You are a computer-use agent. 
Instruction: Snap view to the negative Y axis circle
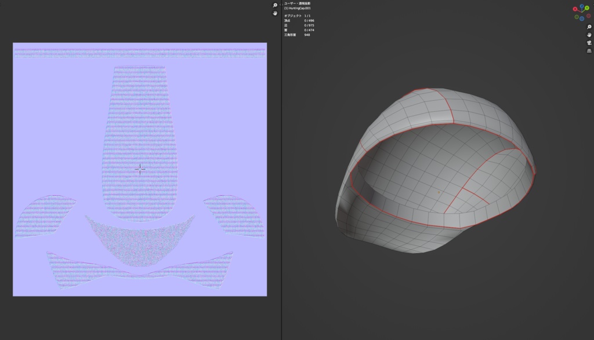(577, 17)
